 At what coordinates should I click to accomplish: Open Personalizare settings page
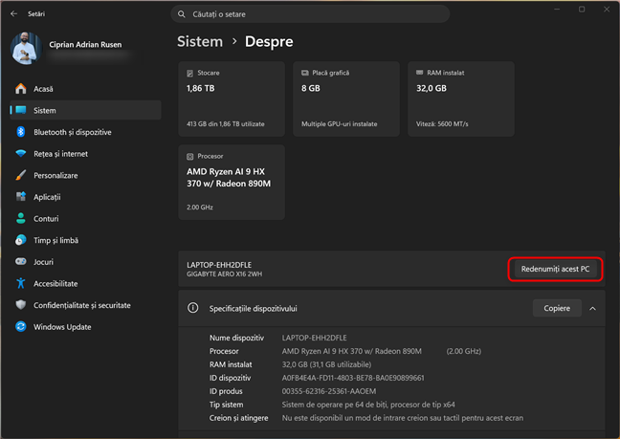(85, 175)
